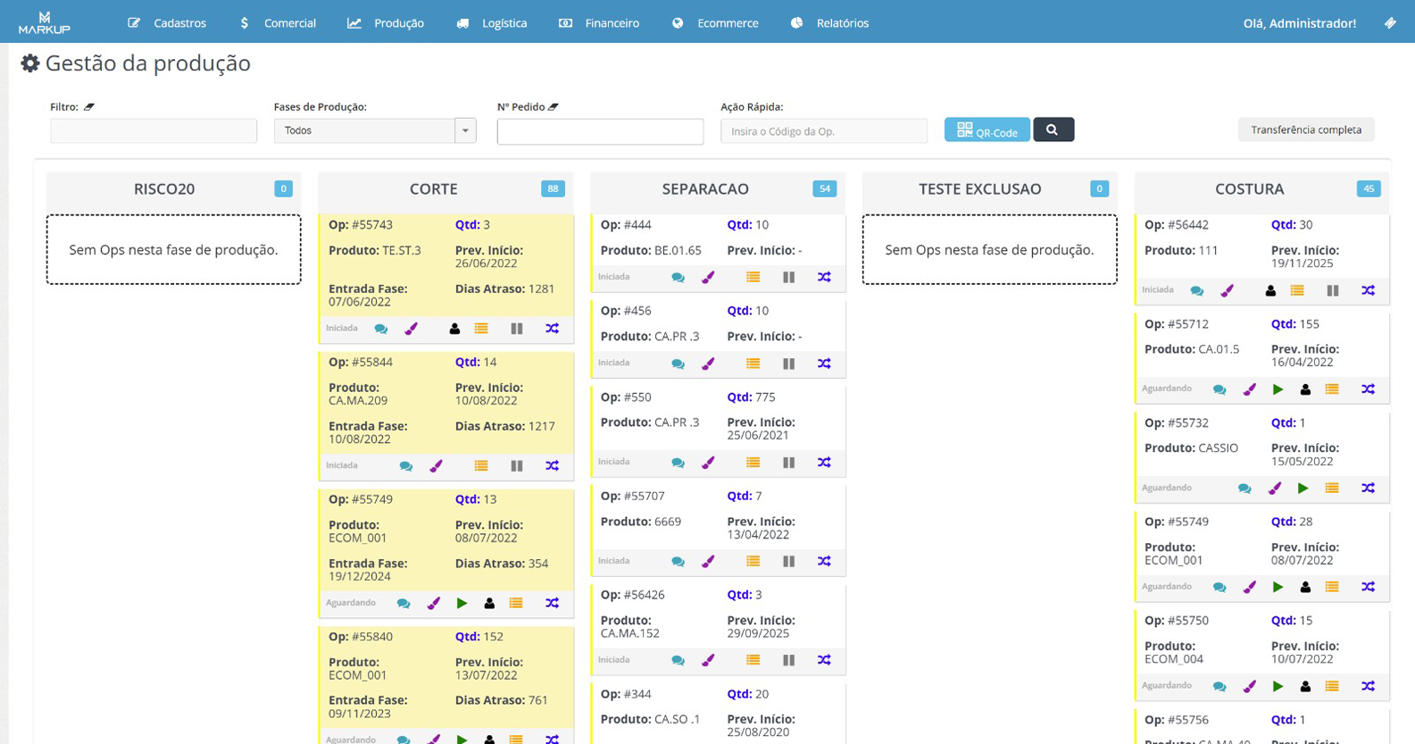Viewport: 1415px width, 744px height.
Task: Click Olá, Administrador! user link
Action: tap(1299, 23)
